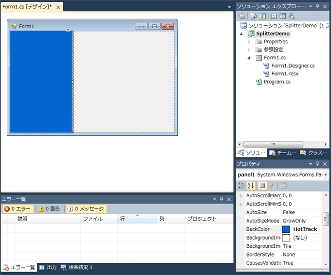The image size is (331, 275).
Task: Select the AutoSizeMode value GrowOnly
Action: 302,221
